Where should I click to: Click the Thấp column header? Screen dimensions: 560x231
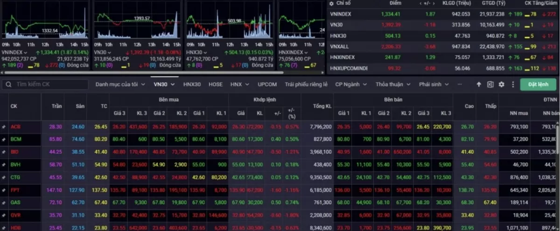pyautogui.click(x=490, y=106)
